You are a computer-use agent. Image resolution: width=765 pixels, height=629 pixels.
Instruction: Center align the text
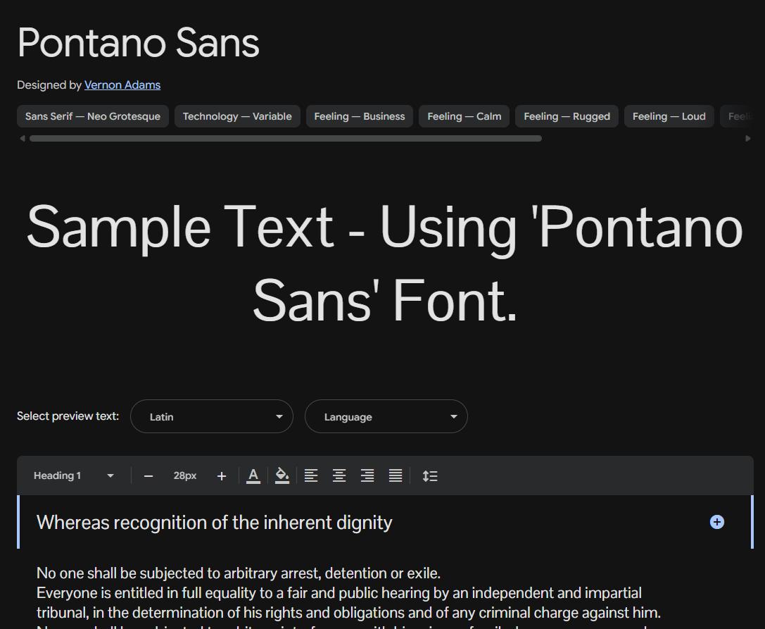[339, 475]
